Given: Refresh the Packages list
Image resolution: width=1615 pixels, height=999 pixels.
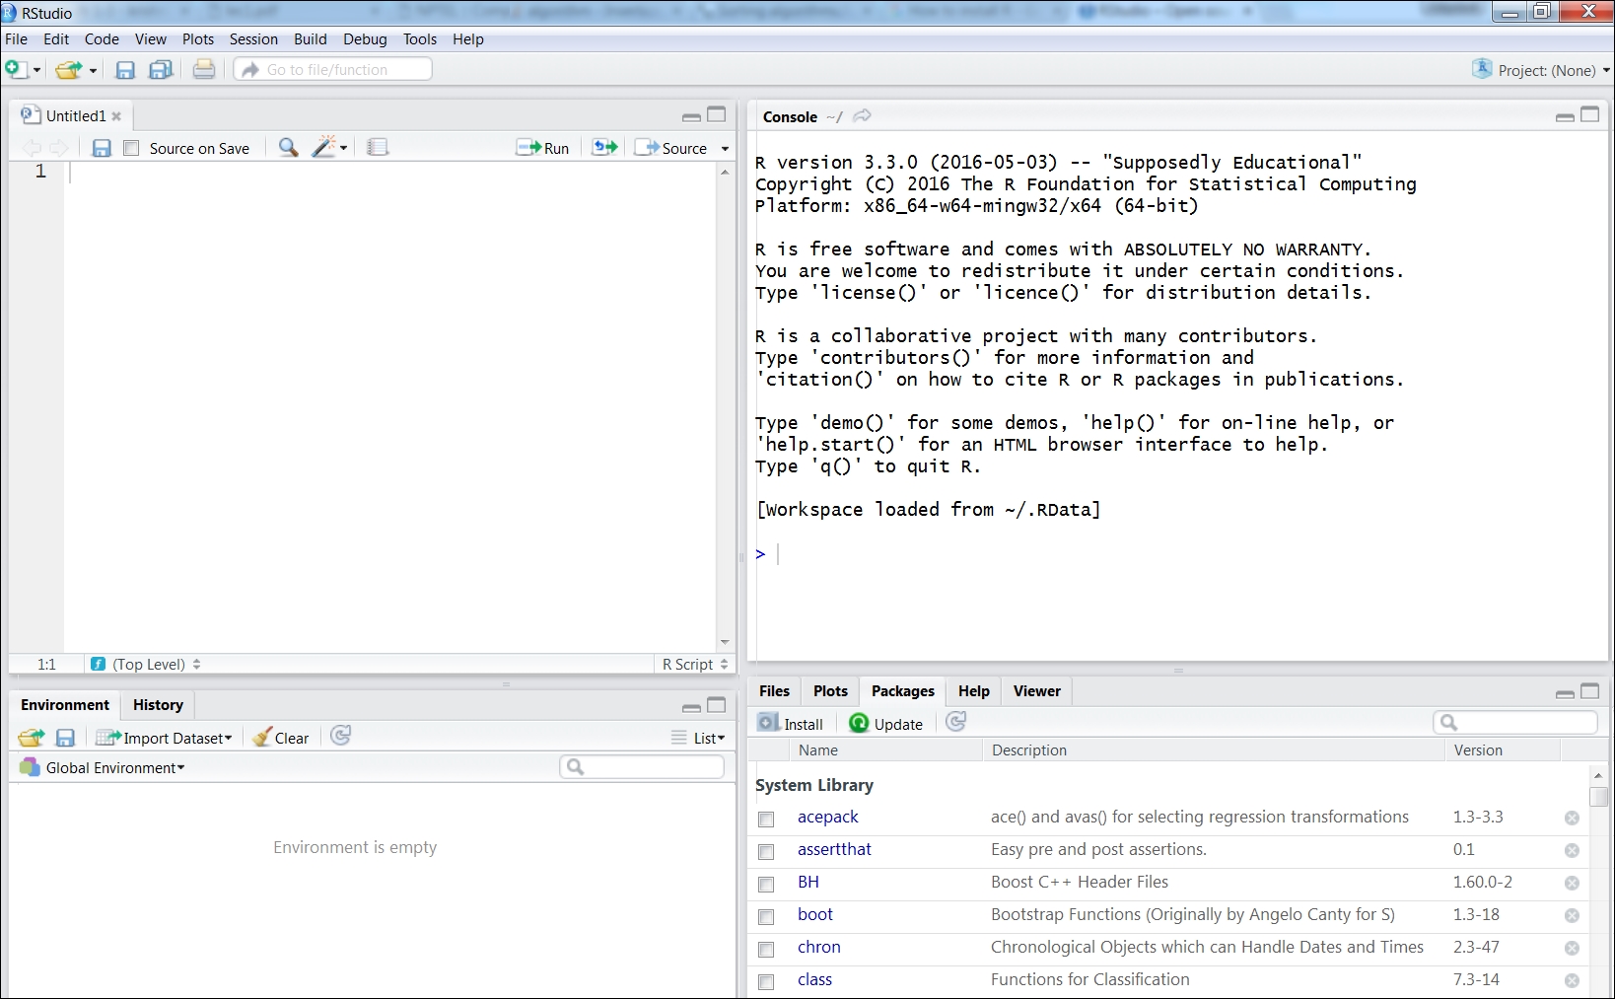Looking at the screenshot, I should click(955, 722).
